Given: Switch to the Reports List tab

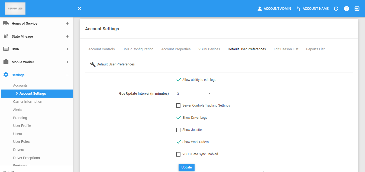Looking at the screenshot, I should (315, 49).
